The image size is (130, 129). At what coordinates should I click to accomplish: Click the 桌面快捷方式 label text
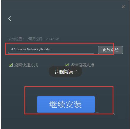(x=26, y=65)
